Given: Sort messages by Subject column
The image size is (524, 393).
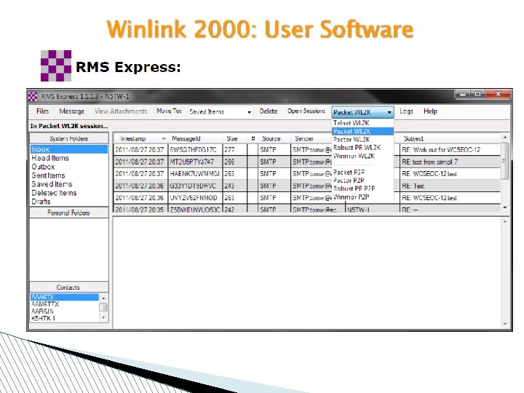Looking at the screenshot, I should click(450, 138).
